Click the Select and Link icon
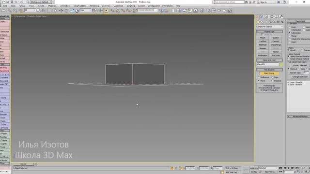Screen dimensions: 310x174 10,11
